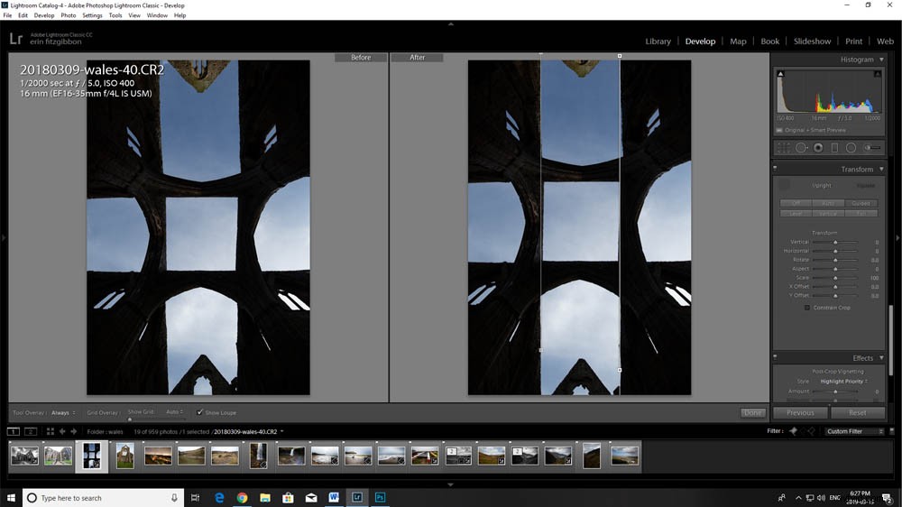902x507 pixels.
Task: Switch to the Library module
Action: 658,41
